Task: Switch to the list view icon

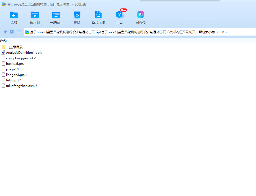Action: coord(19,32)
